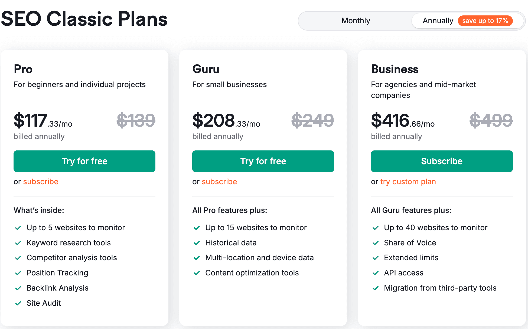Click the checkmark beside Position Tracking
The width and height of the screenshot is (528, 329).
(18, 273)
